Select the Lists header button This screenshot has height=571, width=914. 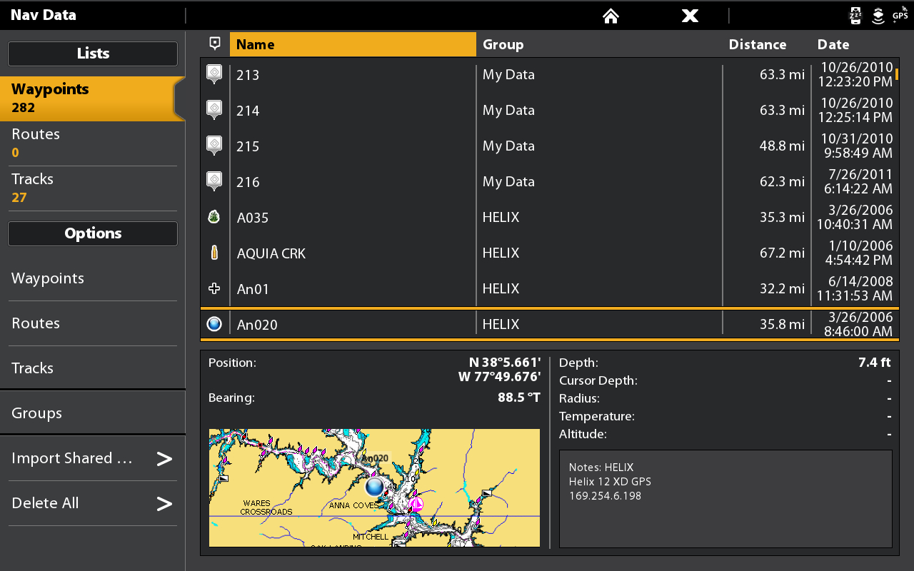[93, 54]
